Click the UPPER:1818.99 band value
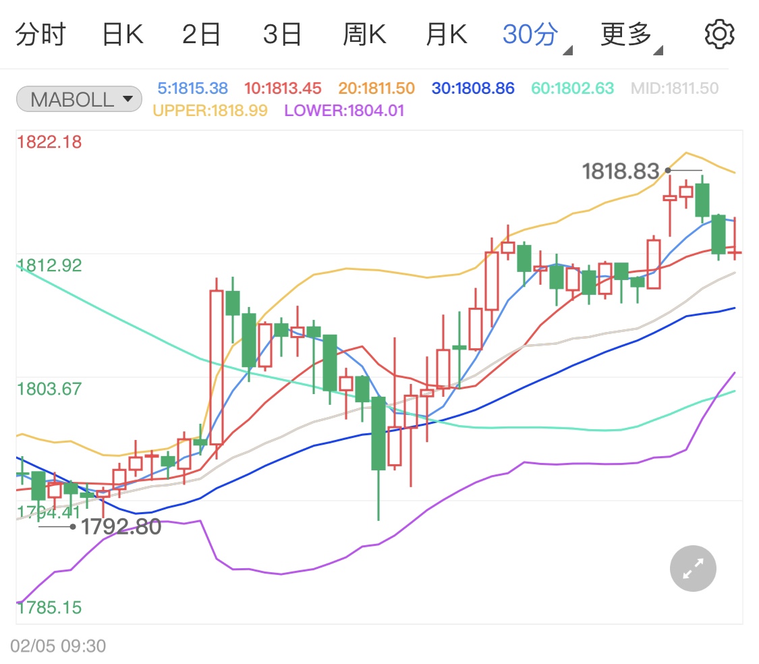This screenshot has height=664, width=759. 210,111
